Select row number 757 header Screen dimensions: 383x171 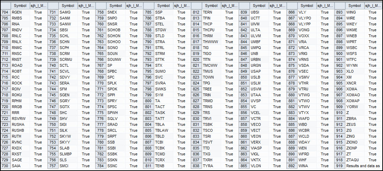pos(53,166)
